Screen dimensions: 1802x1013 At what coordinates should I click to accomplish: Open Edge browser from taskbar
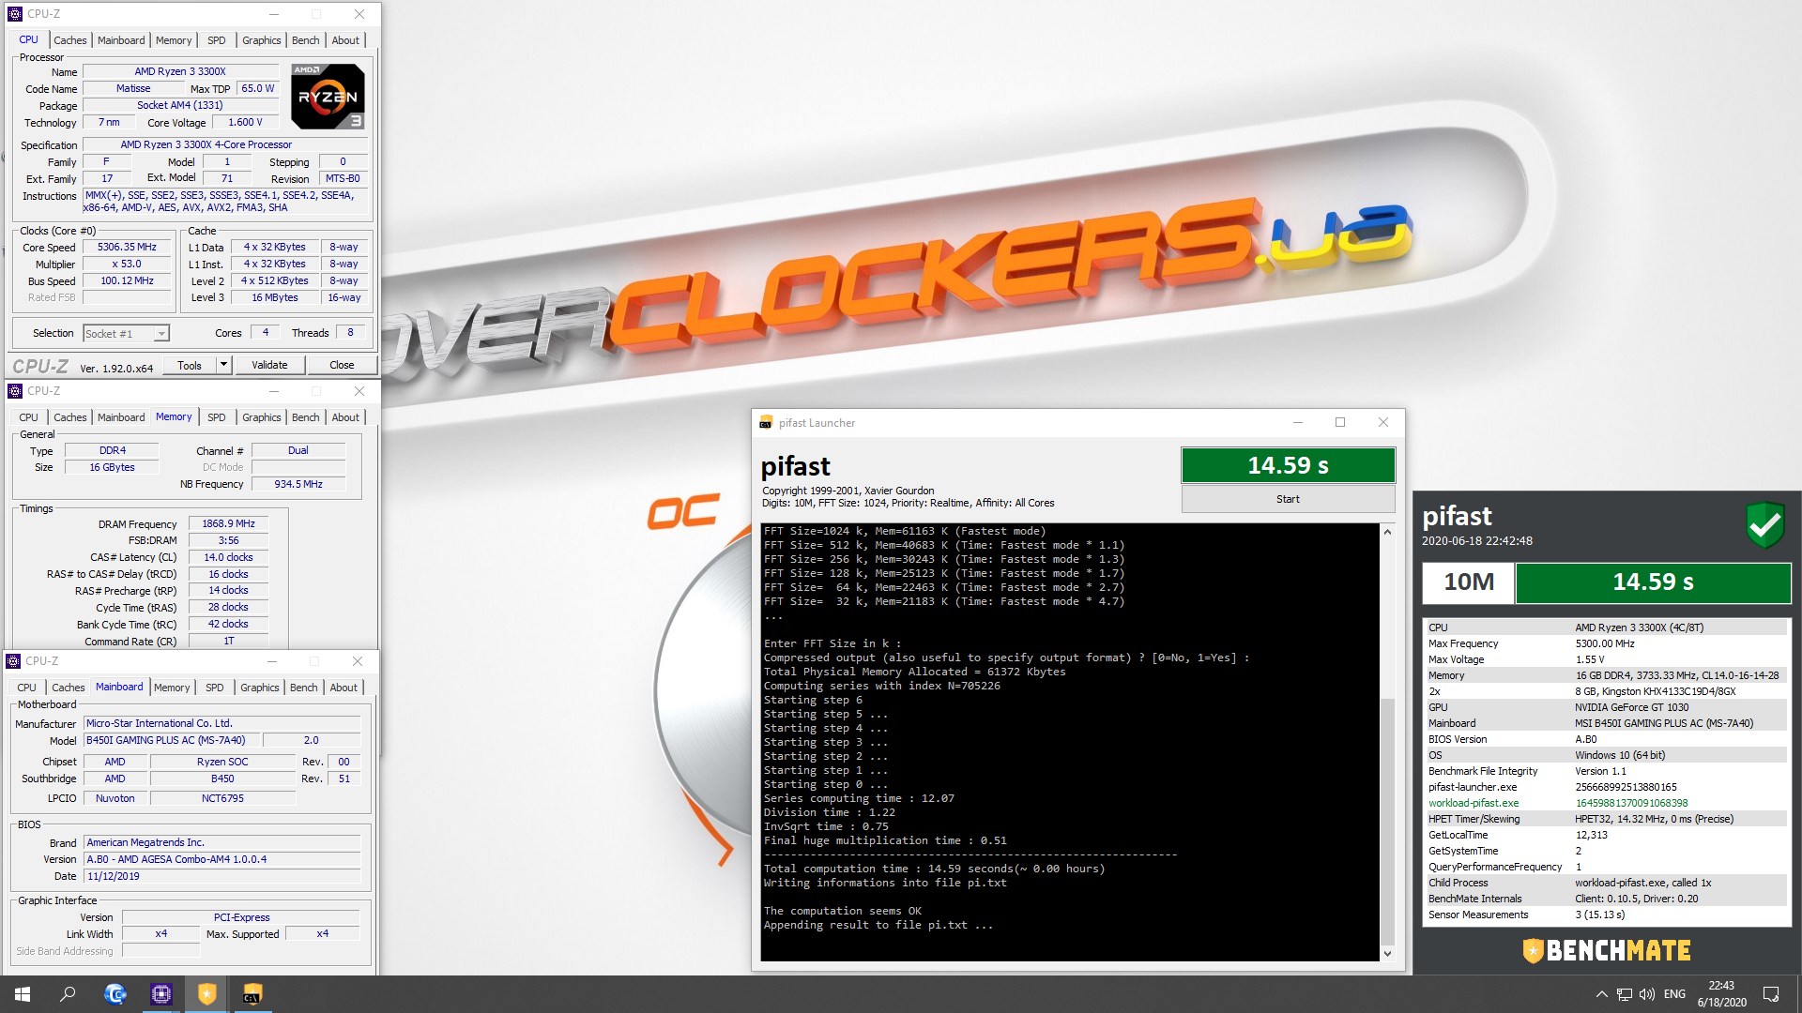(115, 994)
